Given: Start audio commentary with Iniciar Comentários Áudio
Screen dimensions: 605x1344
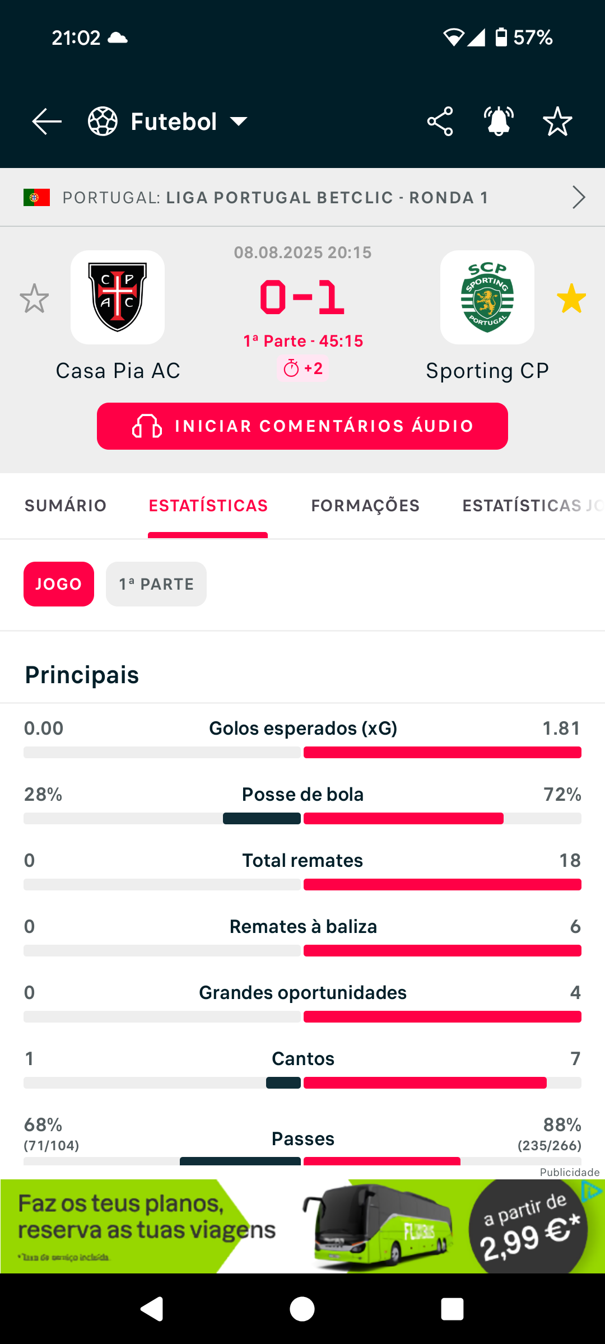Looking at the screenshot, I should (x=302, y=426).
